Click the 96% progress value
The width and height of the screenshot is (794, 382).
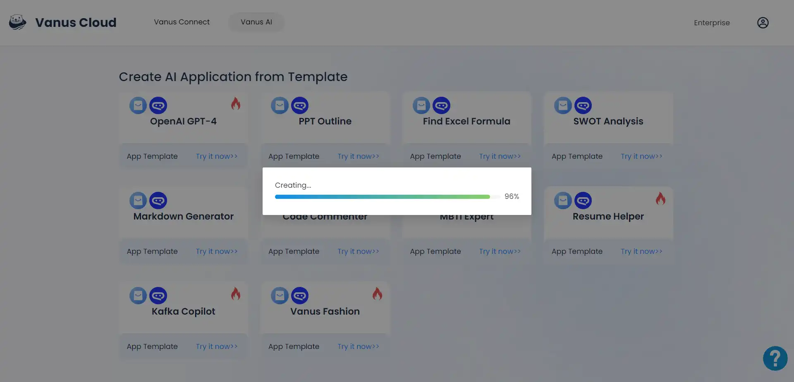pos(512,196)
